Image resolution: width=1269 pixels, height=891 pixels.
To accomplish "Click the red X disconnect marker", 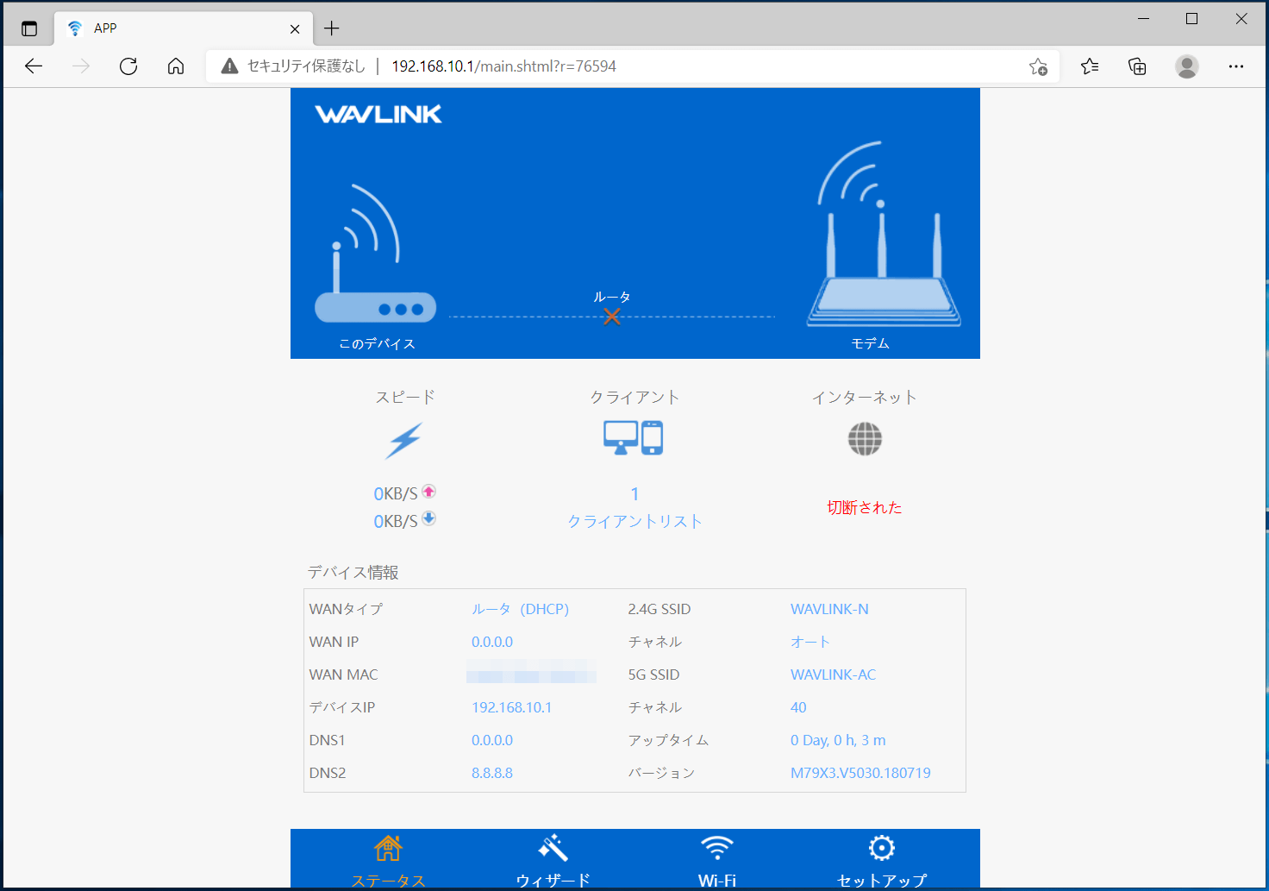I will click(612, 317).
